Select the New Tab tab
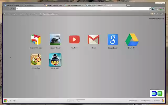The image size is (168, 105). pyautogui.click(x=115, y=5)
